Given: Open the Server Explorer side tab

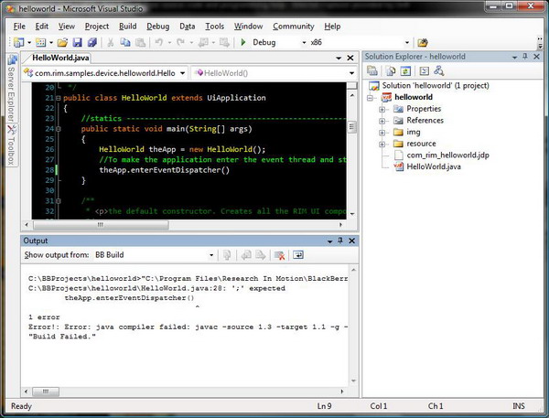Looking at the screenshot, I should click(12, 88).
